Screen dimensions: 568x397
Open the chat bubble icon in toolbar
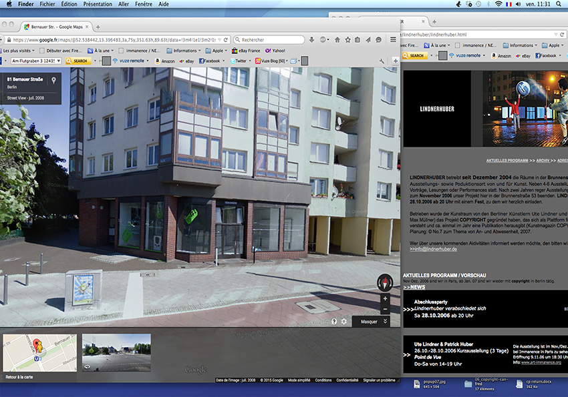(x=378, y=40)
